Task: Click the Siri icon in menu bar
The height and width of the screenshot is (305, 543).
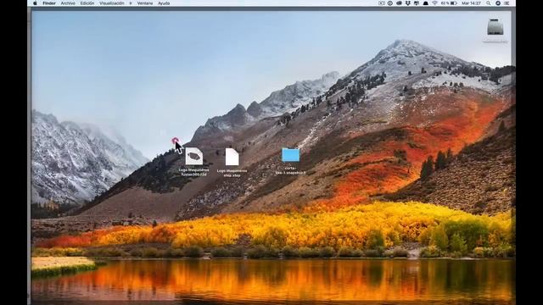Action: pyautogui.click(x=498, y=3)
